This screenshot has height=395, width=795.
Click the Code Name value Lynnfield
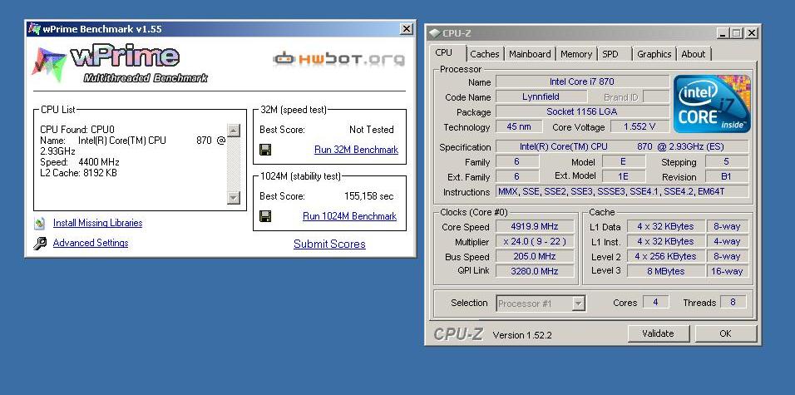(x=541, y=96)
